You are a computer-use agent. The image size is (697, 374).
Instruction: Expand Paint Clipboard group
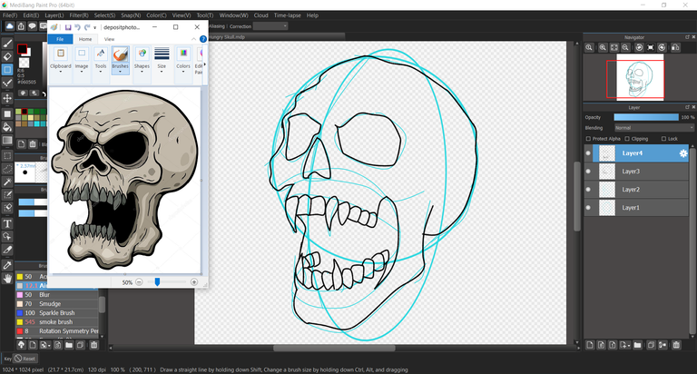click(61, 60)
